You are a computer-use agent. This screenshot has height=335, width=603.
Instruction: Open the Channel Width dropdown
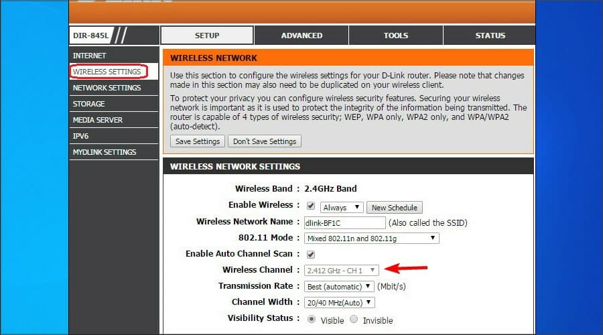(x=340, y=303)
